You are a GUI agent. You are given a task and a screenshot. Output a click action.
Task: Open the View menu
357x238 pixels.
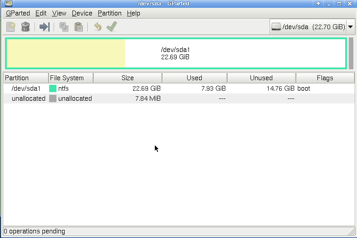[59, 13]
